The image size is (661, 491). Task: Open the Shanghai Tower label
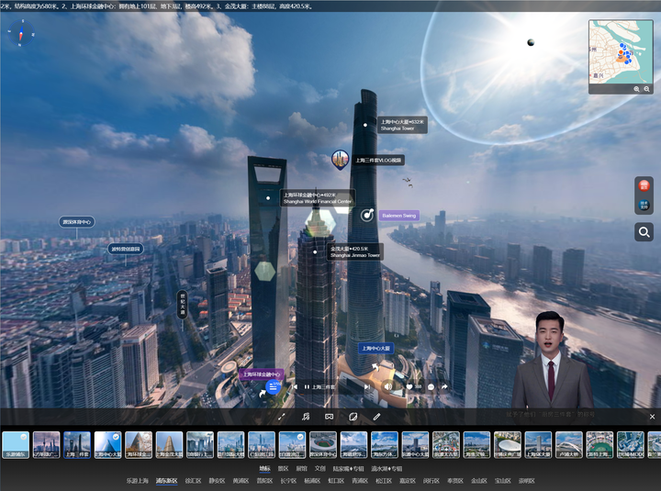[402, 125]
